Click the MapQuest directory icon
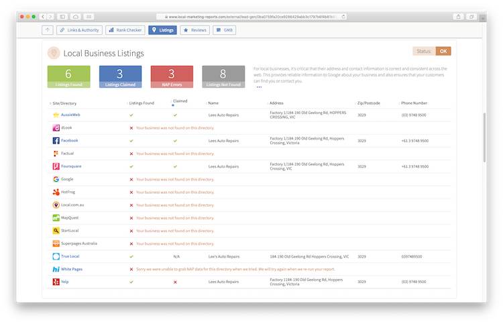 56,217
